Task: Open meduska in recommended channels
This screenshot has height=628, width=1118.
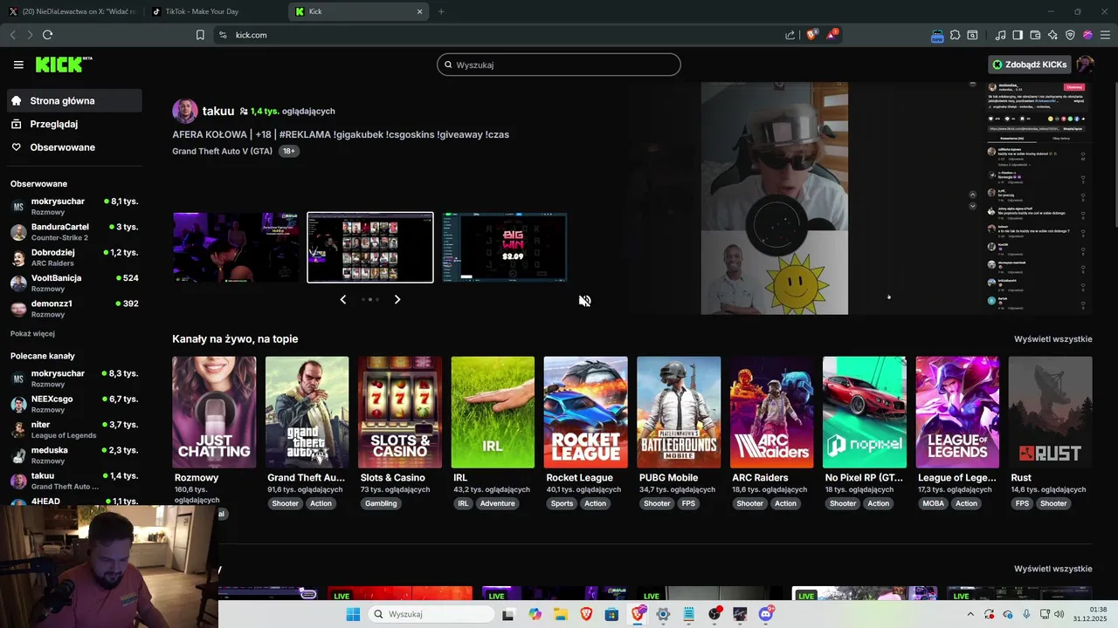Action: pyautogui.click(x=74, y=455)
